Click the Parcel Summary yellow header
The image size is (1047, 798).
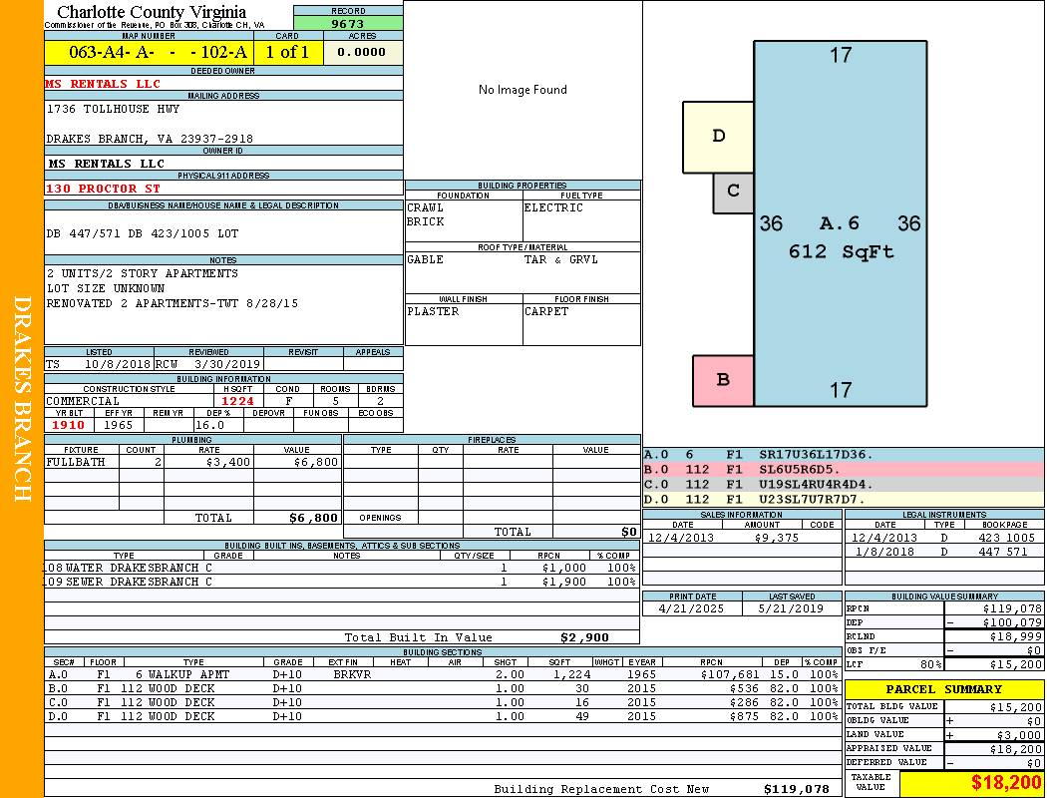pos(943,689)
